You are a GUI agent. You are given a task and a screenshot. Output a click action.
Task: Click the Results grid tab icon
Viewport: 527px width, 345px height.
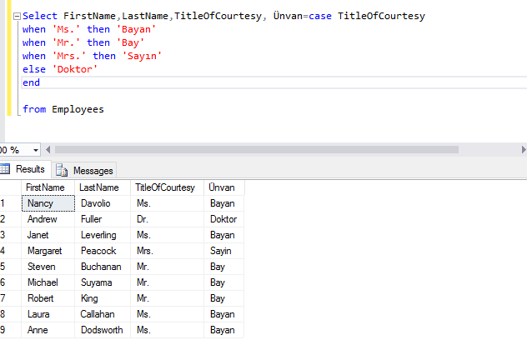(x=5, y=168)
